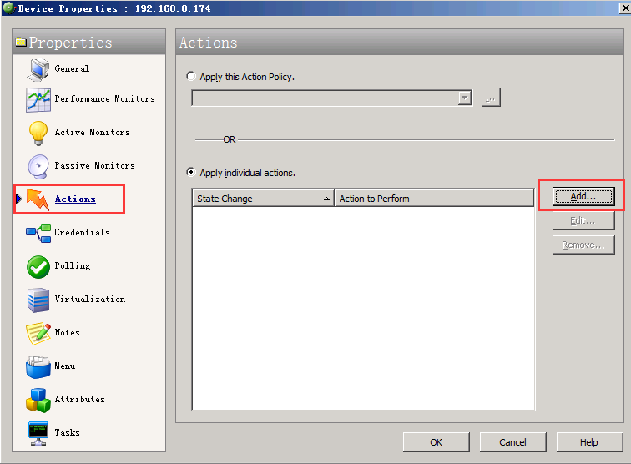Expand the Action Policy dropdown arrow
Screen dimensions: 631x464
tap(465, 98)
